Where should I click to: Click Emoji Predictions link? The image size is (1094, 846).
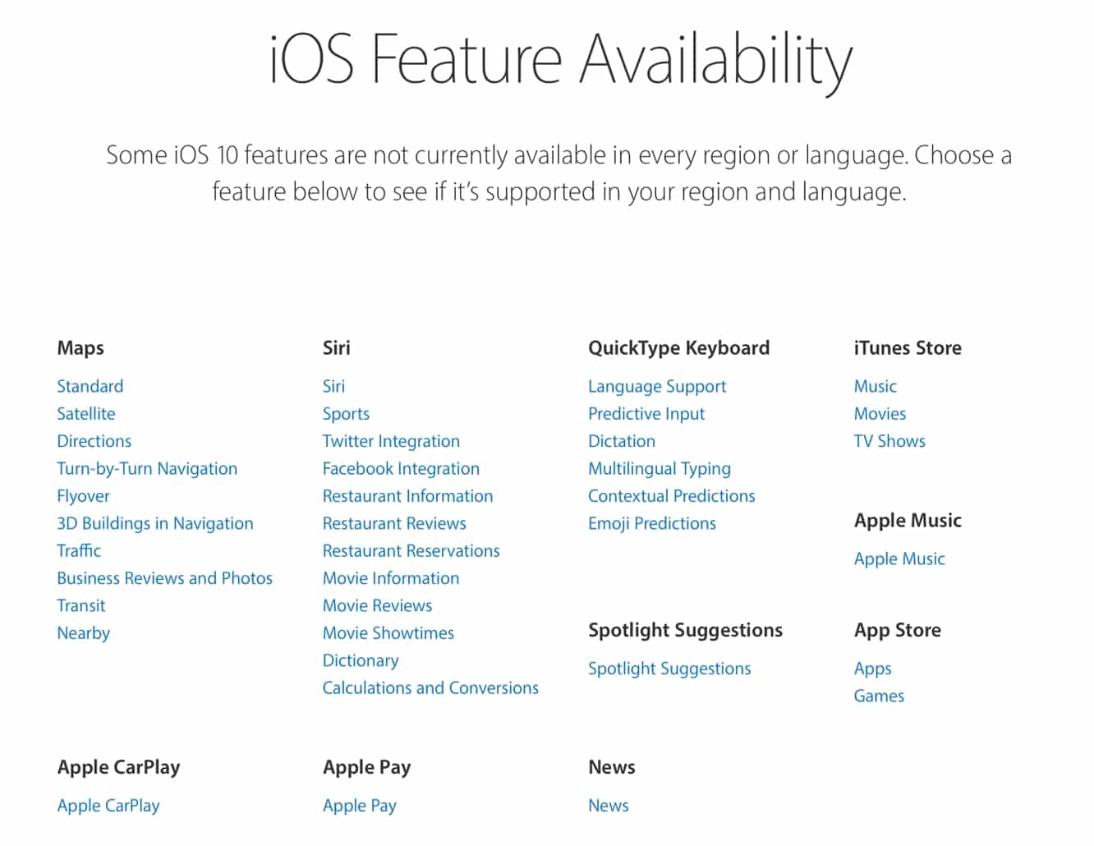[652, 523]
